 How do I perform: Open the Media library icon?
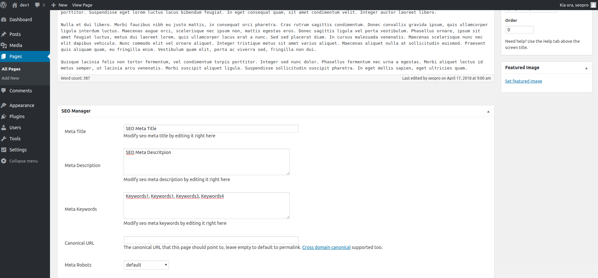(4, 45)
